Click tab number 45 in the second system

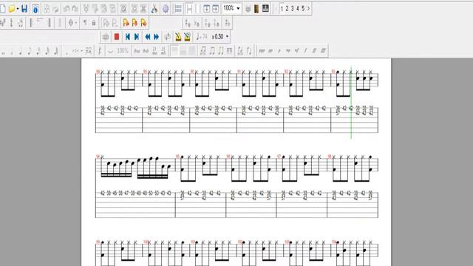pos(115,193)
